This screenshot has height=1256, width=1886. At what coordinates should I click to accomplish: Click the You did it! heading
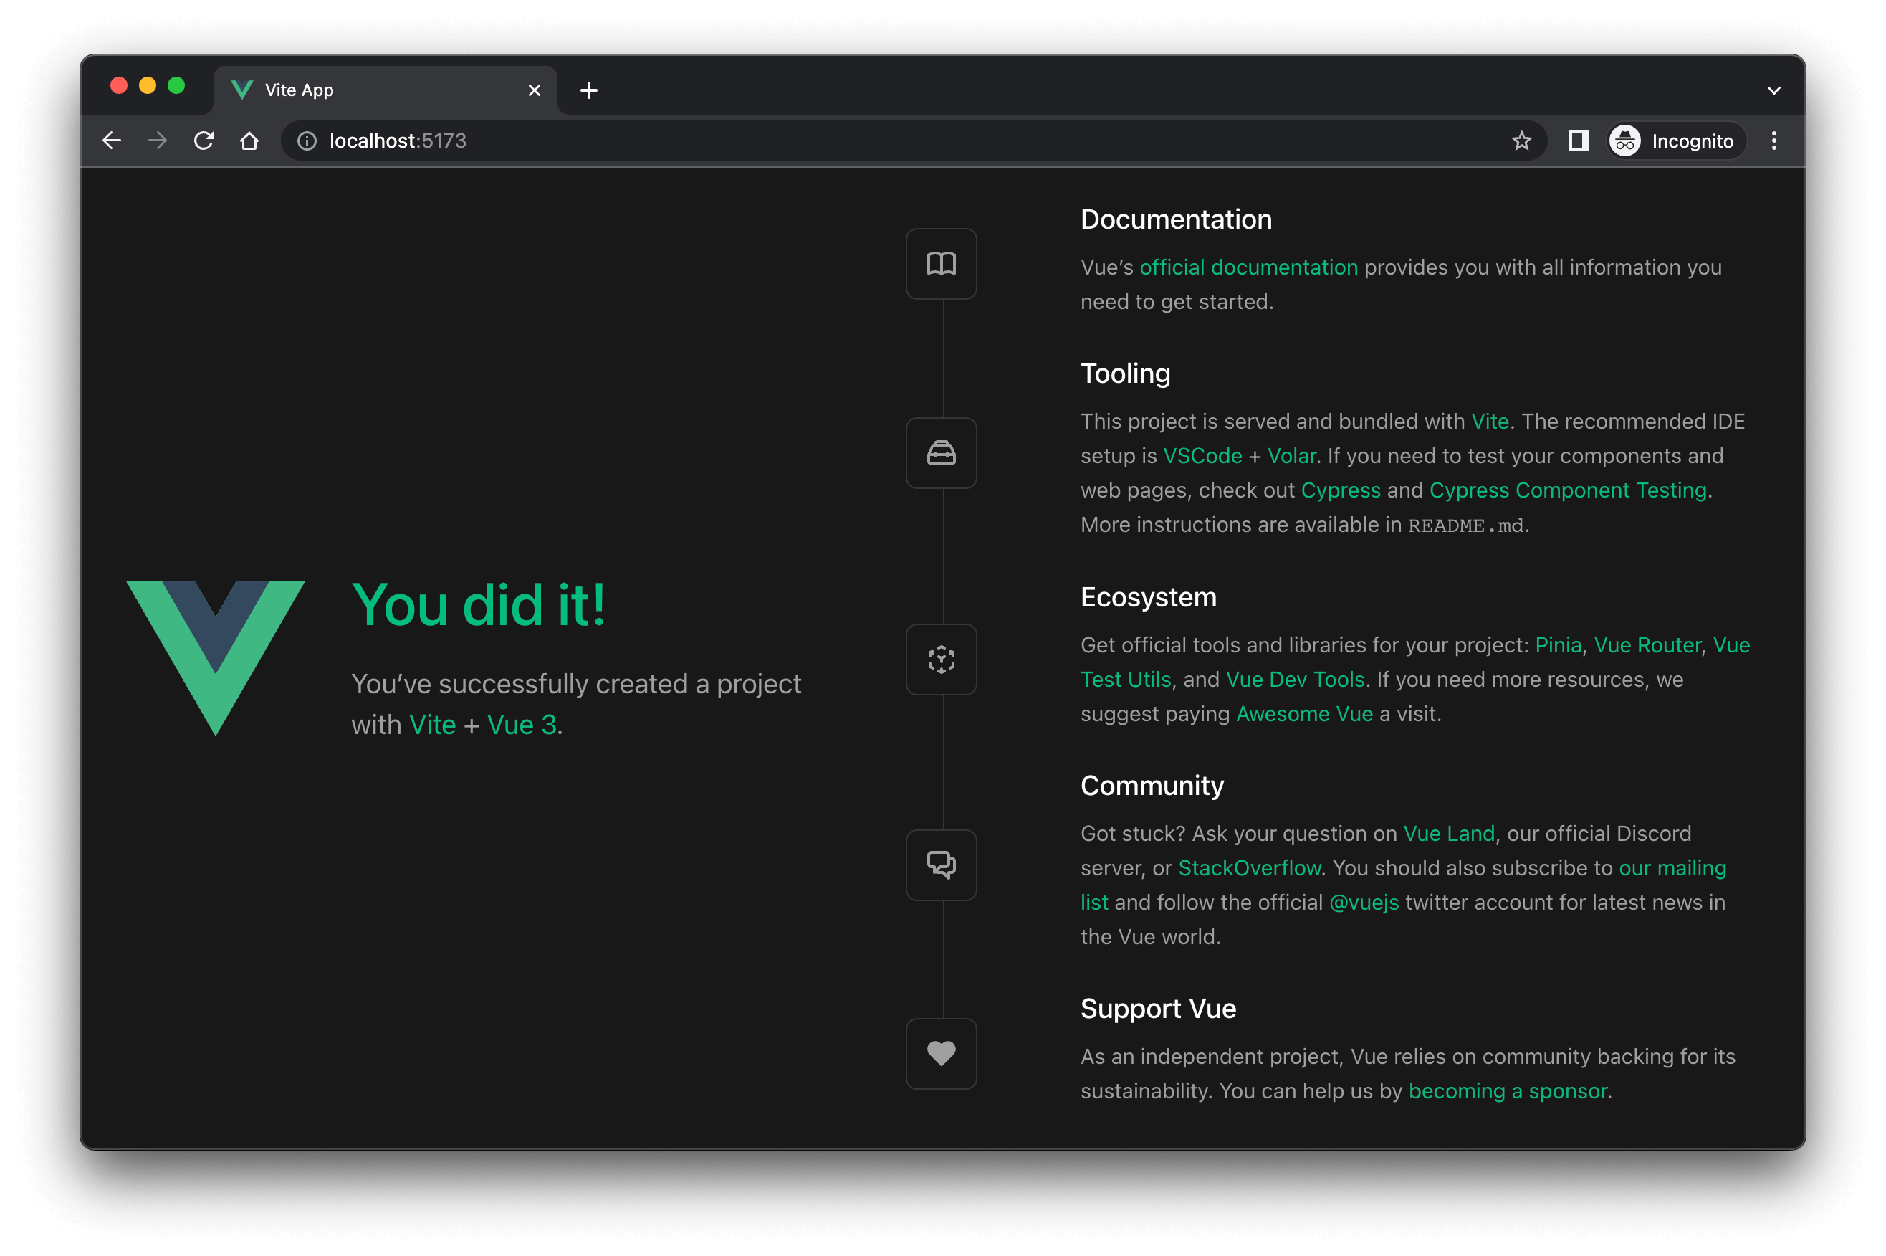(x=479, y=605)
